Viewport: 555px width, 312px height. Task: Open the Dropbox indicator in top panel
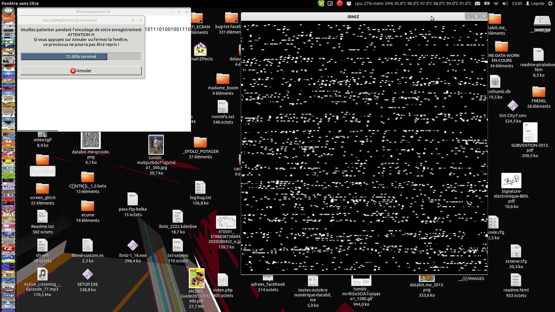(x=349, y=3)
